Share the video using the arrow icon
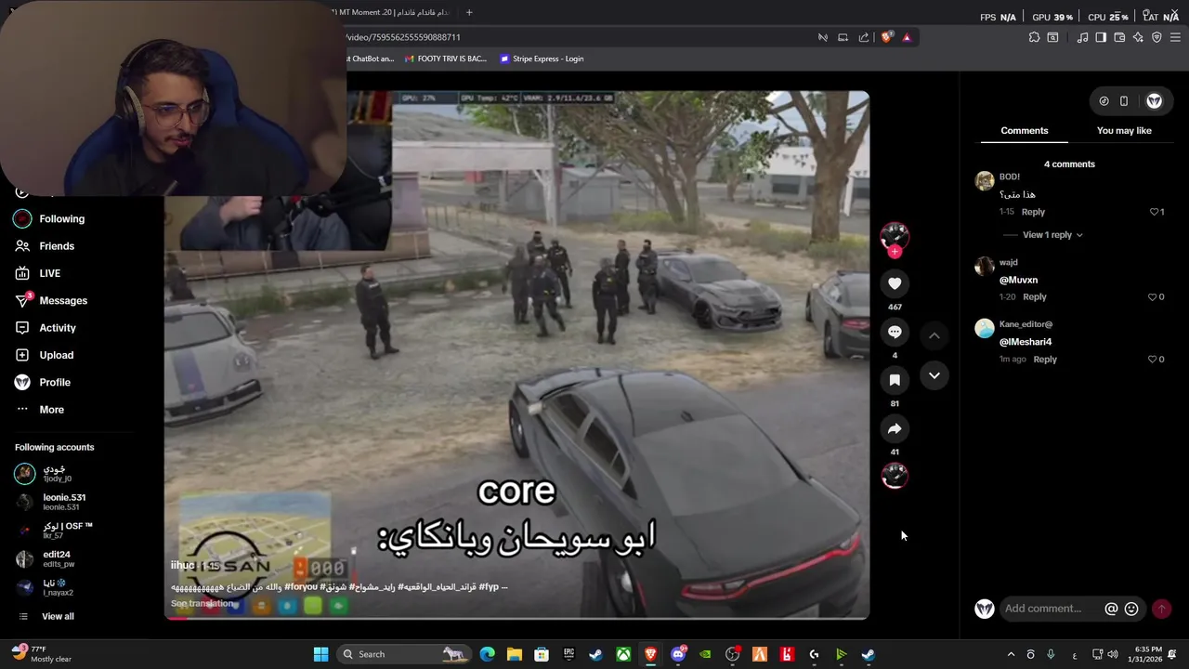Image resolution: width=1189 pixels, height=669 pixels. [x=895, y=428]
